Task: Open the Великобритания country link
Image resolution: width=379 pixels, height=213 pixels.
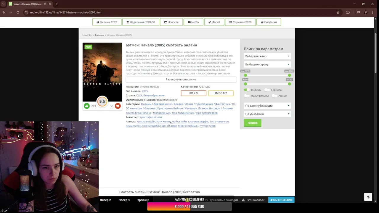Action: click(x=154, y=96)
